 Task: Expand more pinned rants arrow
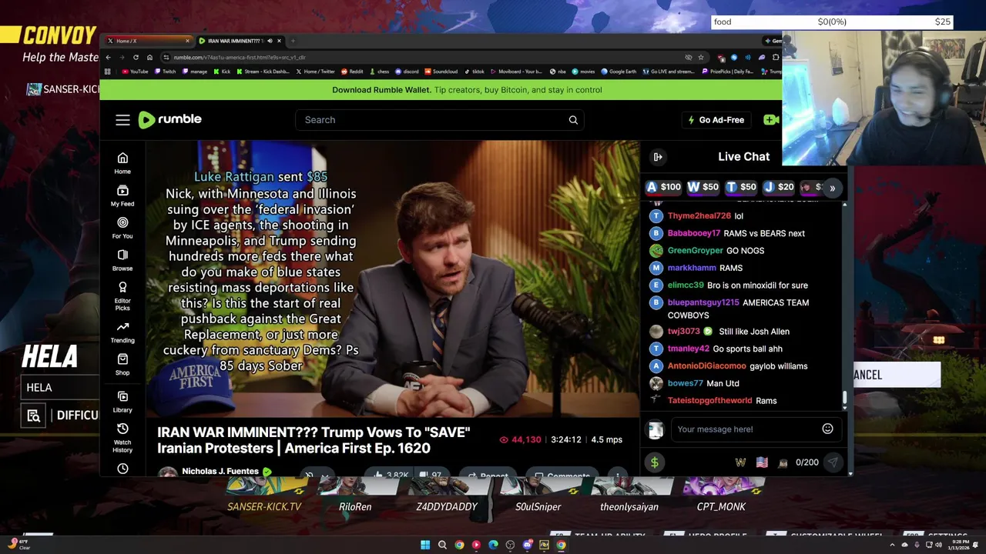click(x=832, y=188)
